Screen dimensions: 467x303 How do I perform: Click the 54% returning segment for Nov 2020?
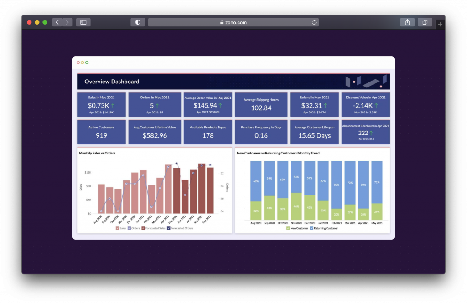[296, 177]
